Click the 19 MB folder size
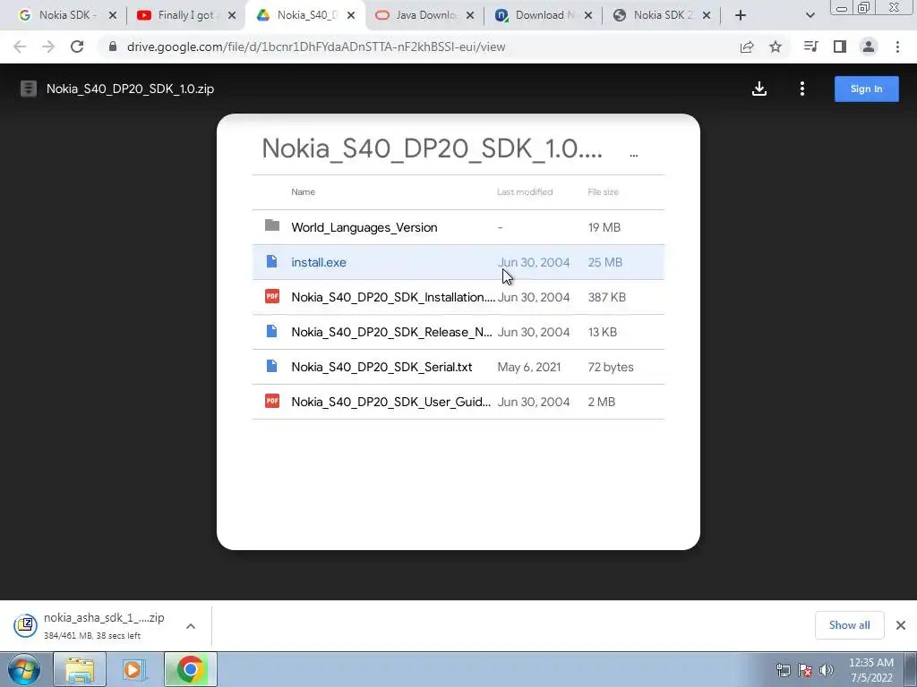The image size is (917, 687). pos(604,227)
